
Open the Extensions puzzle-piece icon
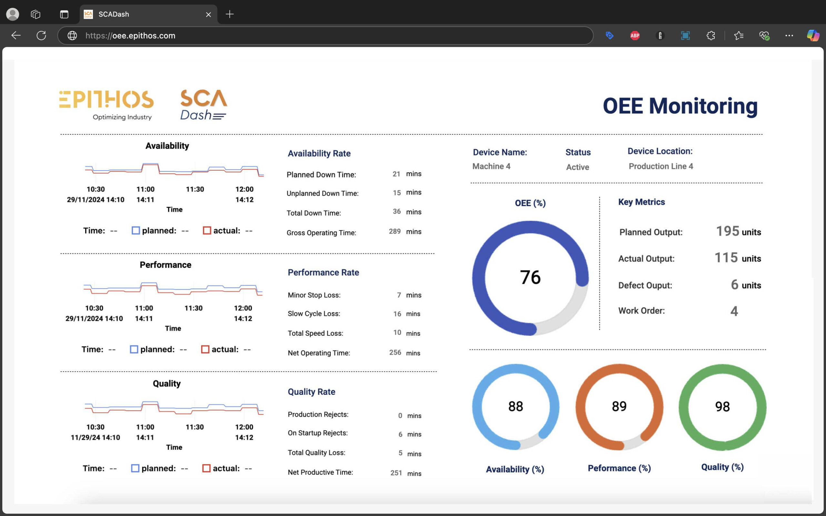click(710, 35)
